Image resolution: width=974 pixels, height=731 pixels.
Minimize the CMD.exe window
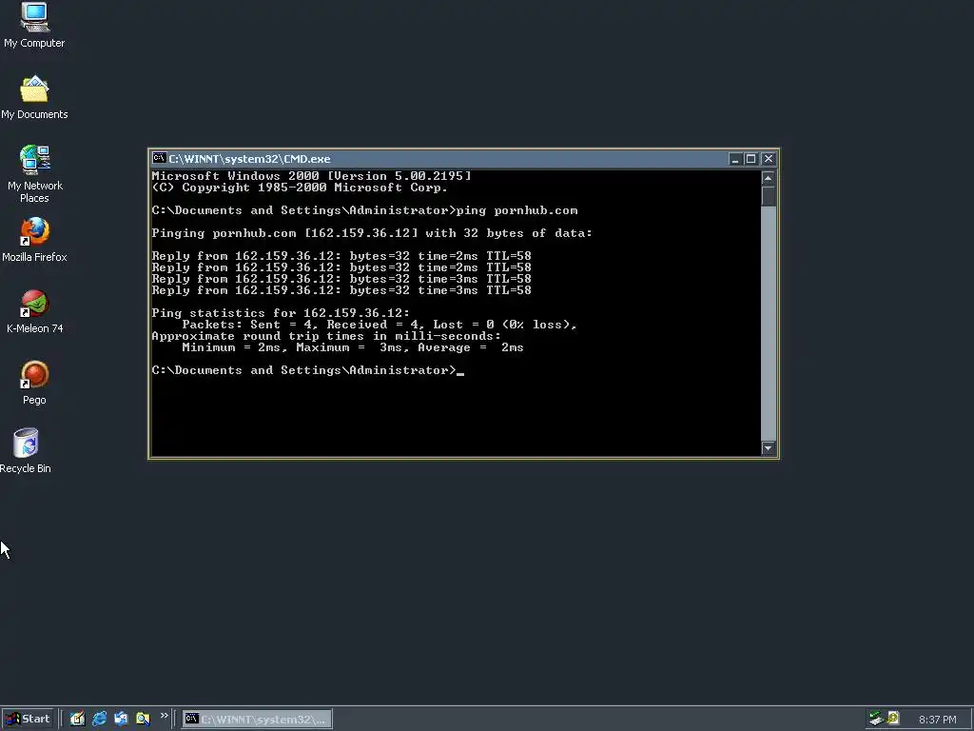[735, 159]
